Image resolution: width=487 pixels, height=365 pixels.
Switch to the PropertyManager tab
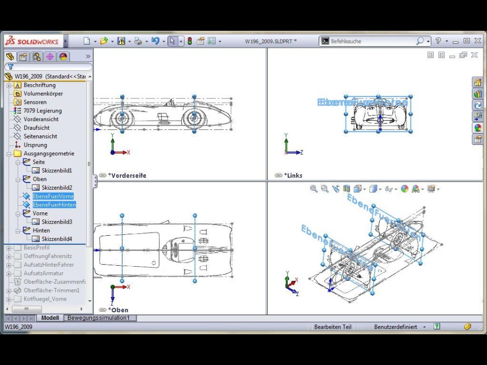[x=23, y=56]
